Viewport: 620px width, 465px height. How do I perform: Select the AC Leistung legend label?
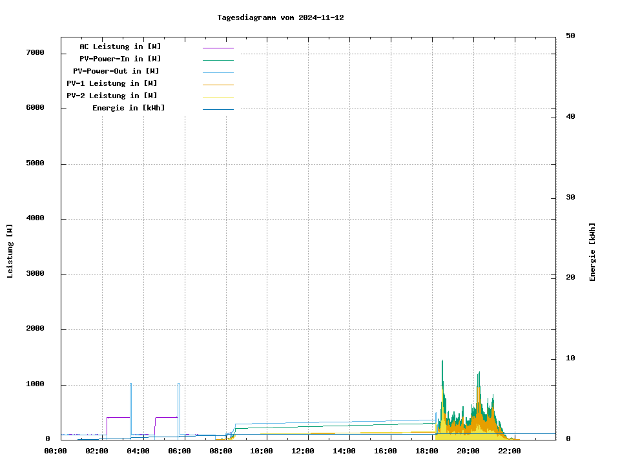tap(120, 46)
